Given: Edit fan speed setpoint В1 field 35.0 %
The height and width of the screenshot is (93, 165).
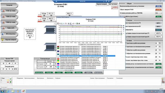Looking at the screenshot, I should coord(159,37).
